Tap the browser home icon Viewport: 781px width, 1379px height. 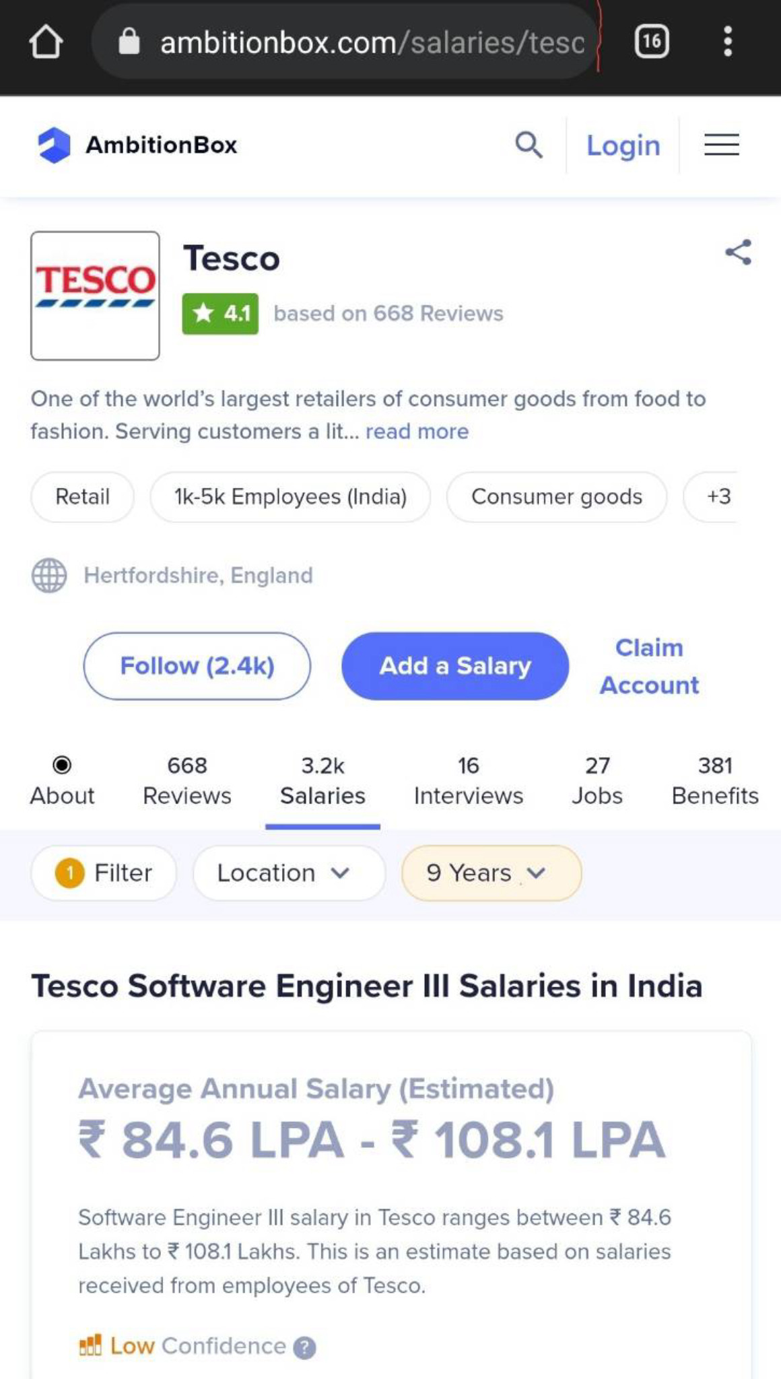pos(46,42)
